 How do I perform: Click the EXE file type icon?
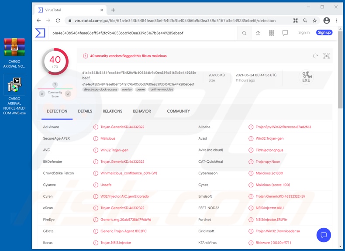[x=306, y=77]
